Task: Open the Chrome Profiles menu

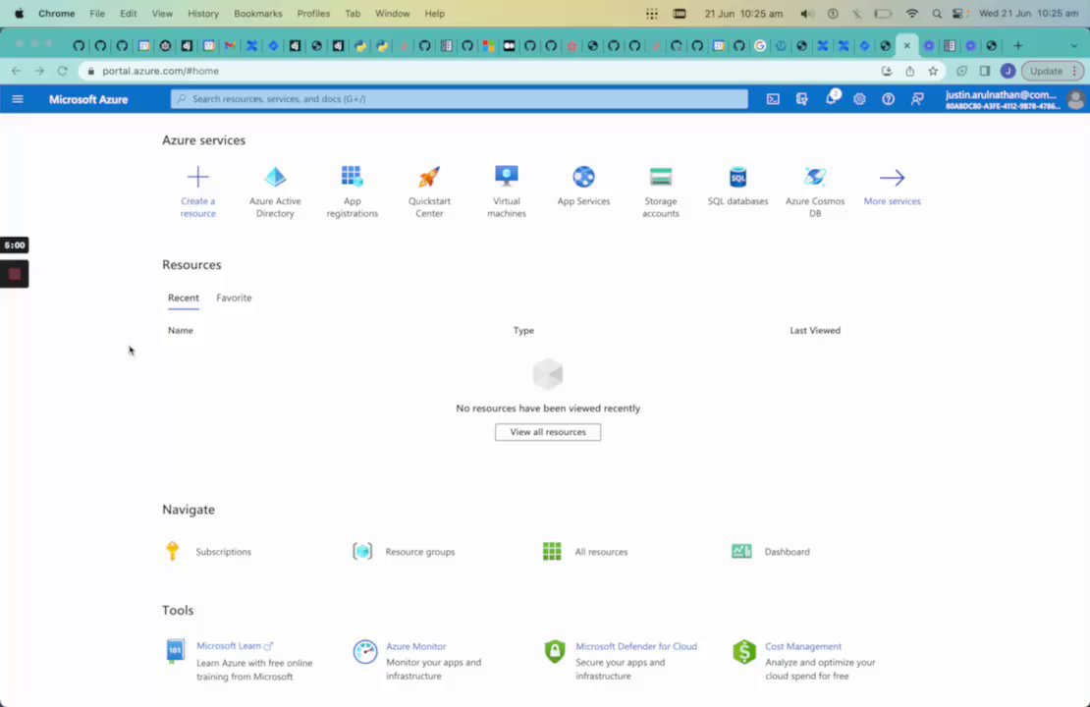Action: click(x=313, y=13)
